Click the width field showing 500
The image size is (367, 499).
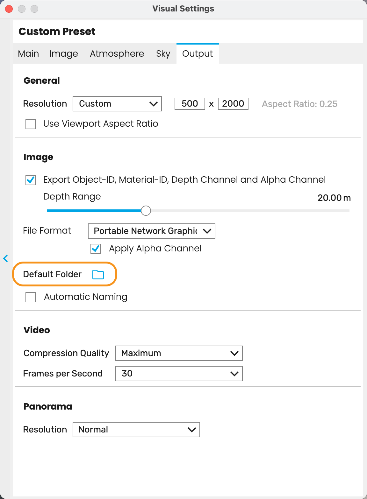(x=190, y=104)
